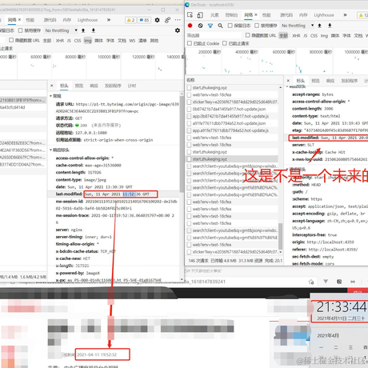Click 名称 column header in request list
368x368 pixels.
(x=190, y=80)
